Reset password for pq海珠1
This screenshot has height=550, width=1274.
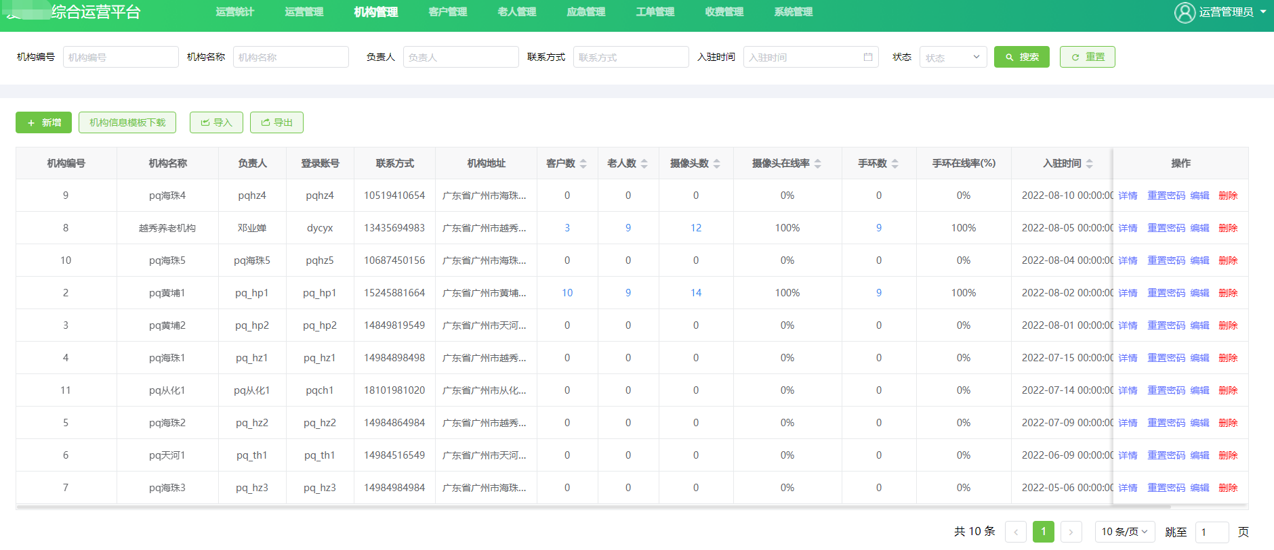(x=1166, y=358)
